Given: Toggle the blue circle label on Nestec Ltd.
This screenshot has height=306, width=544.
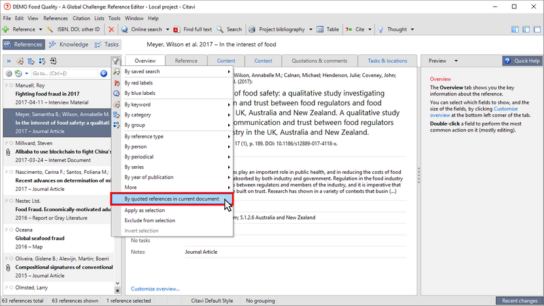Looking at the screenshot, I should pos(12,201).
